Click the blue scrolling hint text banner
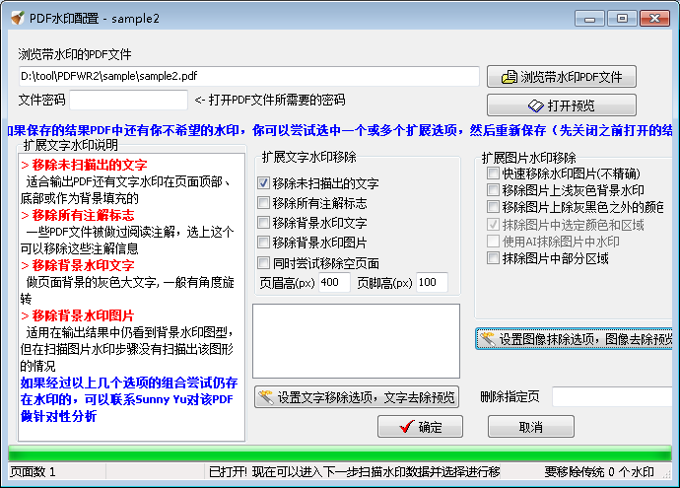 pos(340,130)
